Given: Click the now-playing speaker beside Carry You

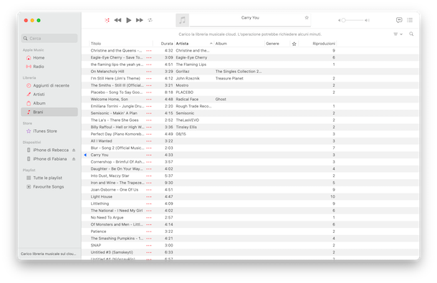Looking at the screenshot, I should (x=85, y=155).
